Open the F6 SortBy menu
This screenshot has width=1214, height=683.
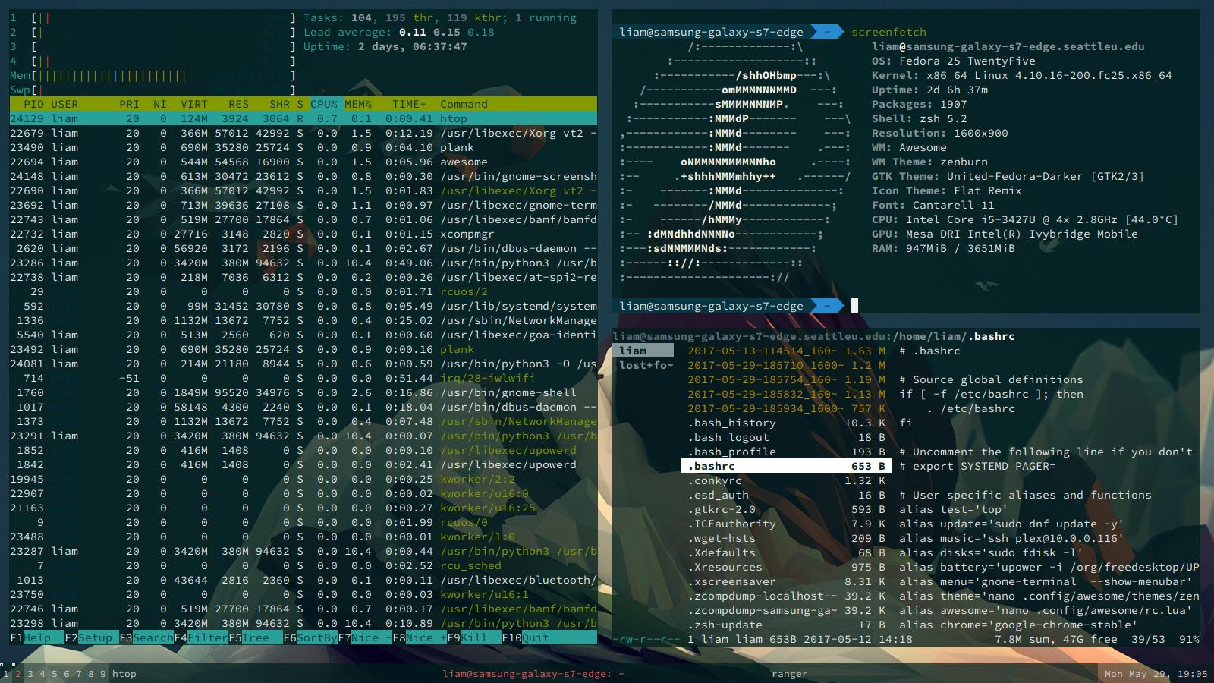(x=316, y=637)
